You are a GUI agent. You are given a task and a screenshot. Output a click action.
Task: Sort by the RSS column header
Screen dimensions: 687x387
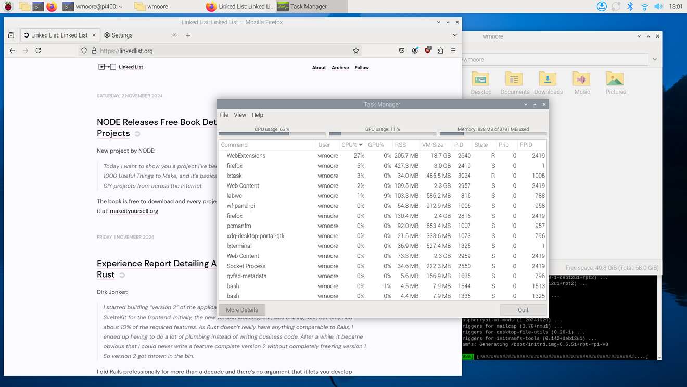click(x=405, y=145)
